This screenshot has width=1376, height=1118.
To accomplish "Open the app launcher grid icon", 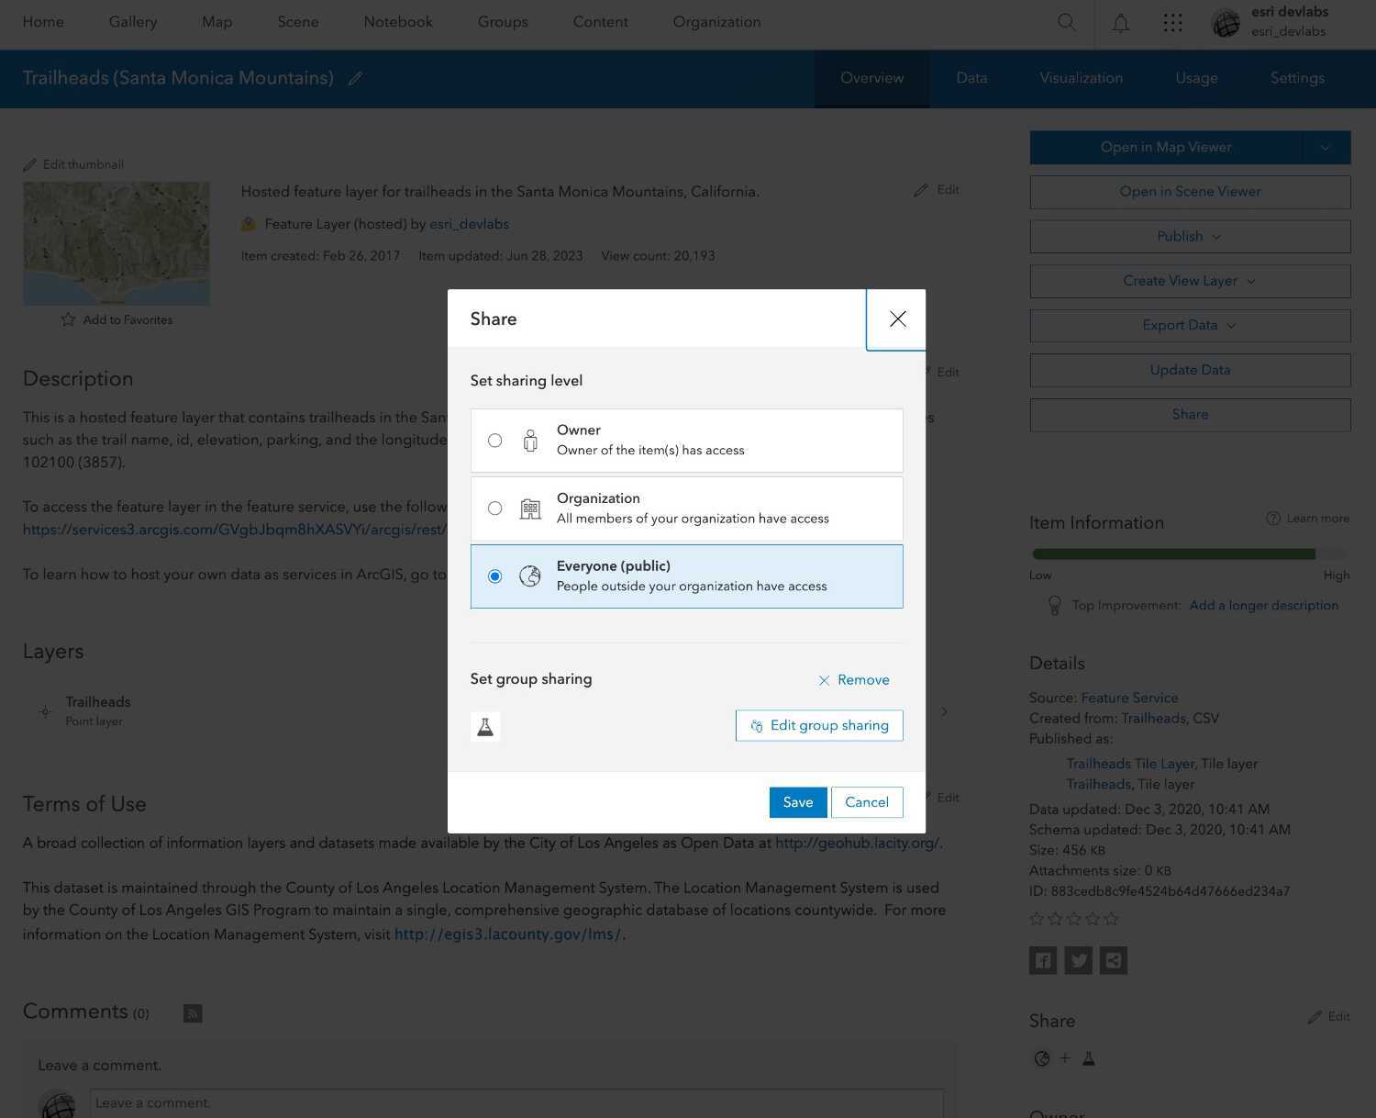I will [x=1172, y=22].
